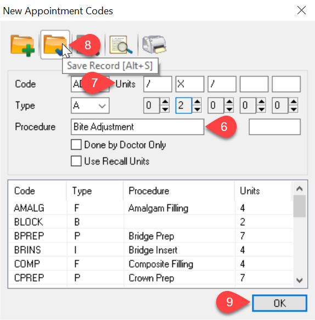Decrease the first unit spinner value
Image resolution: width=315 pixels, height=320 pixels.
[165, 109]
